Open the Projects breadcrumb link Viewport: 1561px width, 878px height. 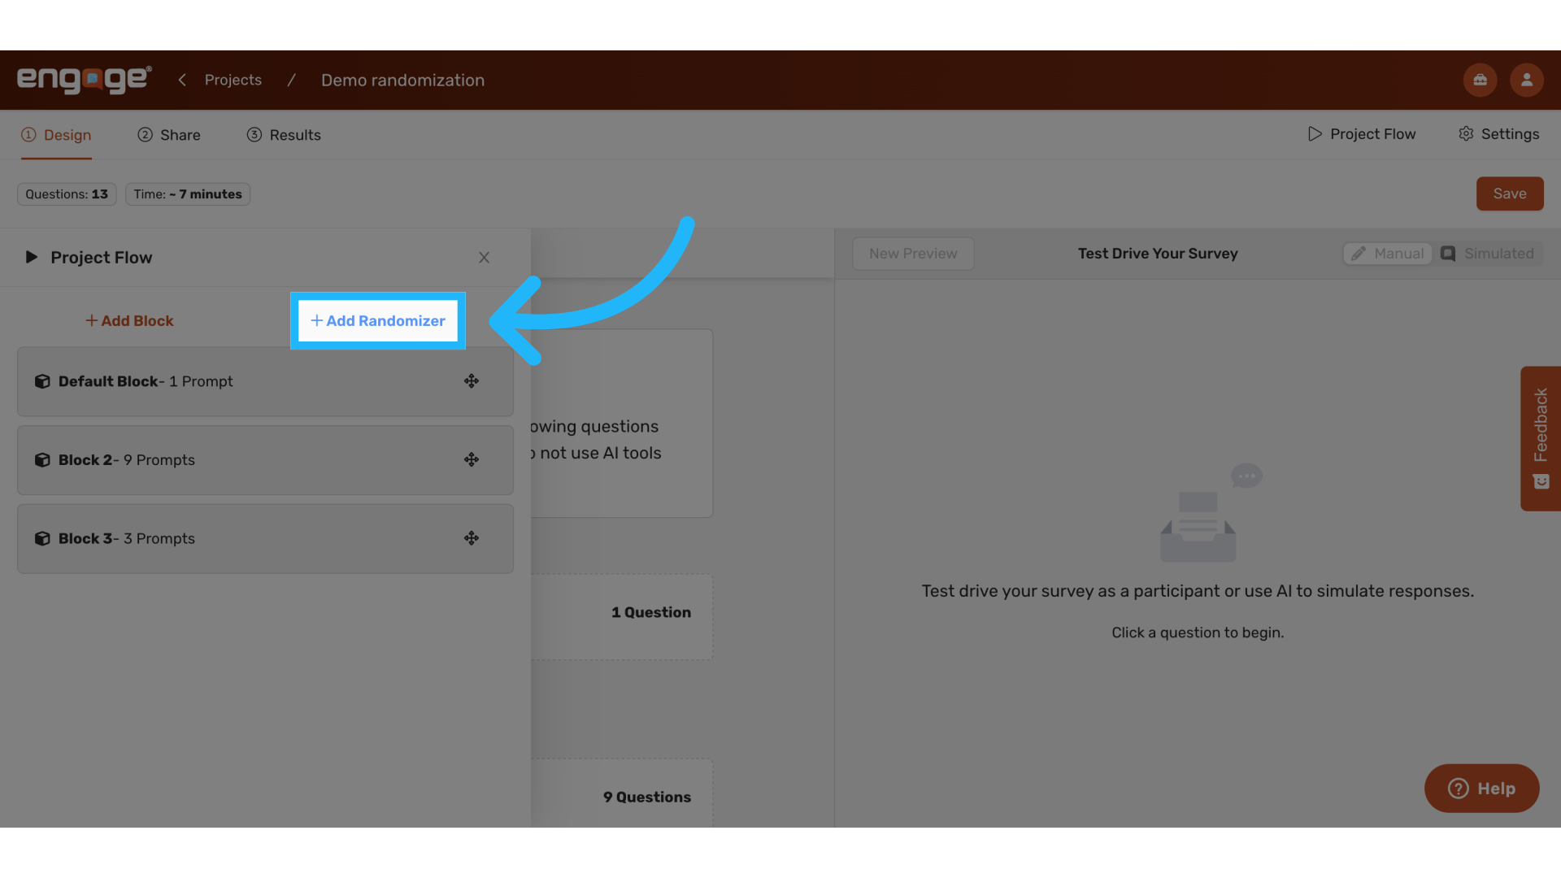tap(233, 80)
